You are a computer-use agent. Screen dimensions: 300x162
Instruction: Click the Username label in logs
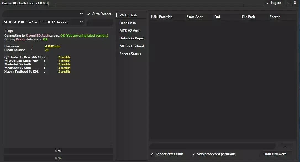click(12, 46)
